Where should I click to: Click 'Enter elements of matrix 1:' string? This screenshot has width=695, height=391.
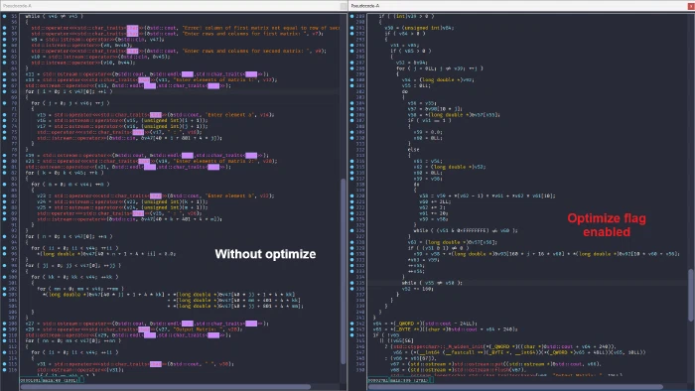[x=213, y=79]
